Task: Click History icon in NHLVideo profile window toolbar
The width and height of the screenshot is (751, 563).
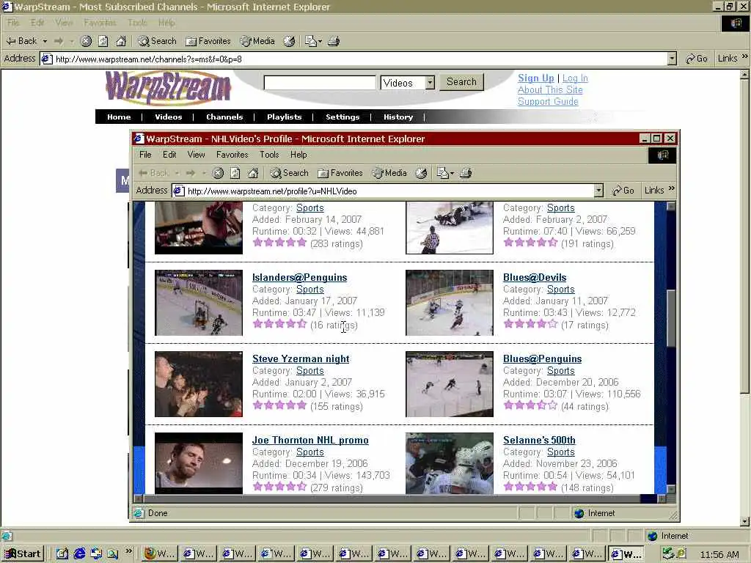Action: [x=421, y=173]
